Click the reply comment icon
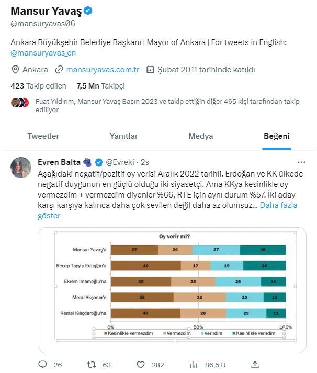 coord(43,364)
